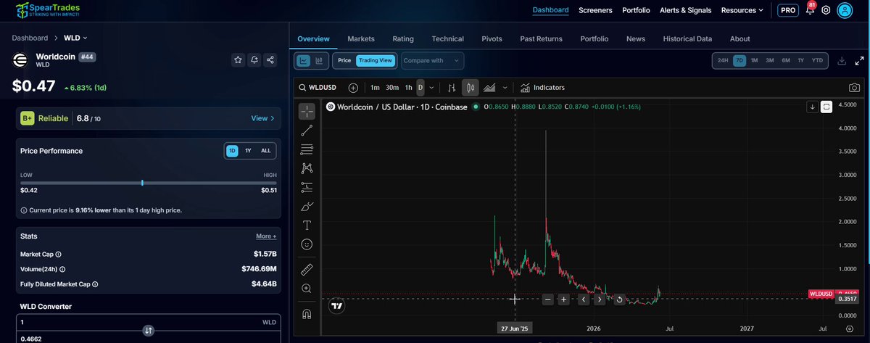Open the notifications bell with 81 badge

[x=810, y=10]
